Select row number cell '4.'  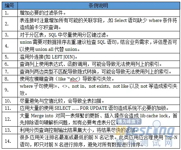point(10,46)
